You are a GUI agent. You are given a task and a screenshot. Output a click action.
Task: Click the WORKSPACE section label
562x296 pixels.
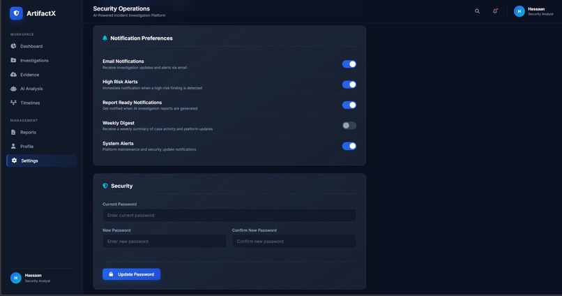22,34
